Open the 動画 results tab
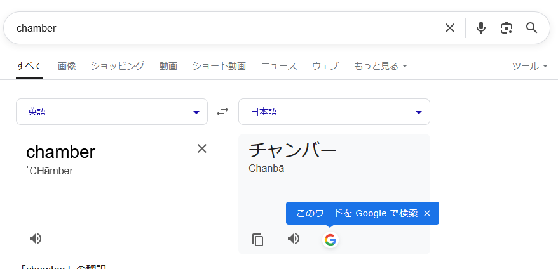Image resolution: width=558 pixels, height=269 pixels. 168,66
